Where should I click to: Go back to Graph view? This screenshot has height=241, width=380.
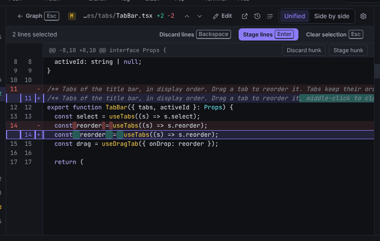click(x=38, y=16)
